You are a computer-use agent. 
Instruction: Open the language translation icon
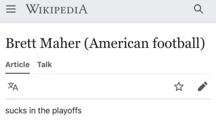13,87
